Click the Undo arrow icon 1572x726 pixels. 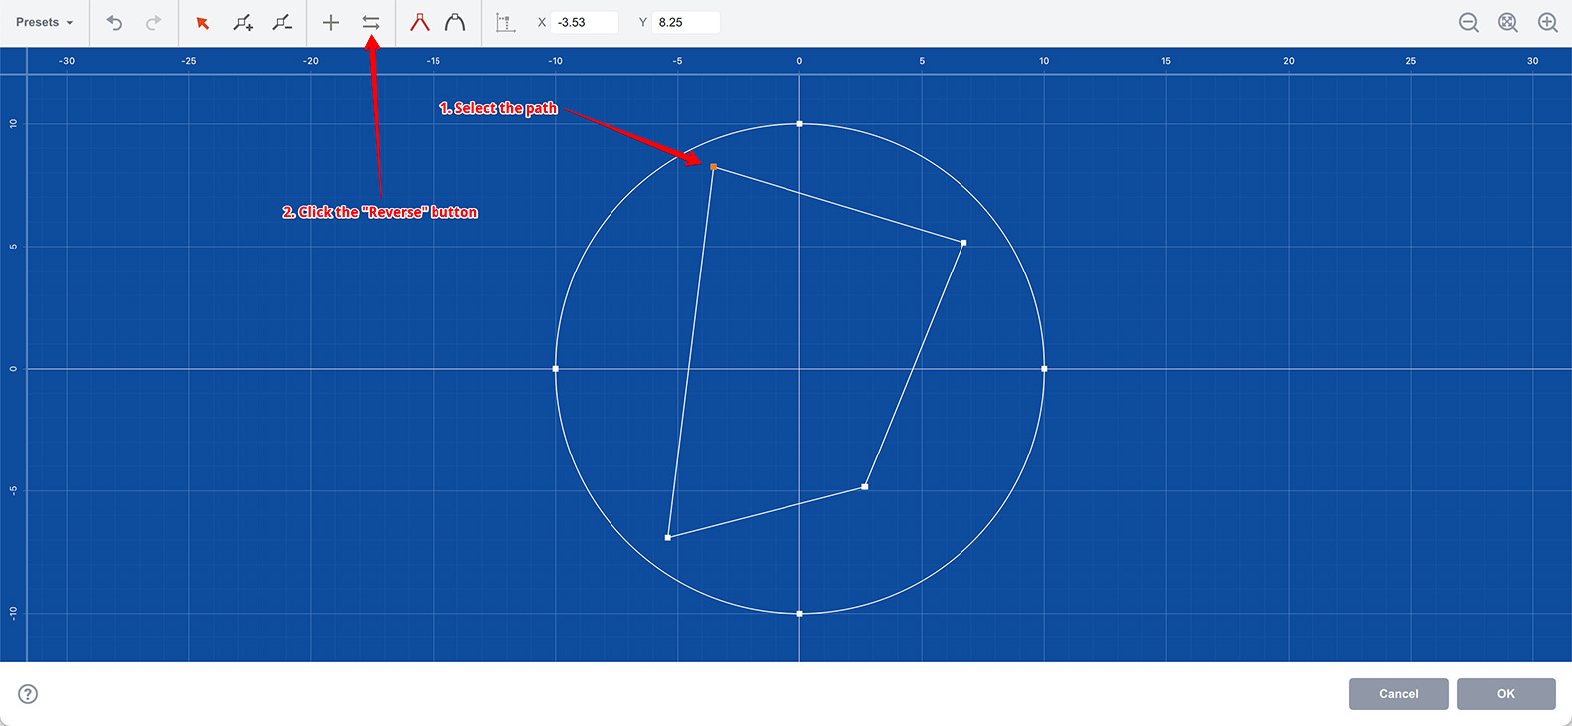coord(115,22)
